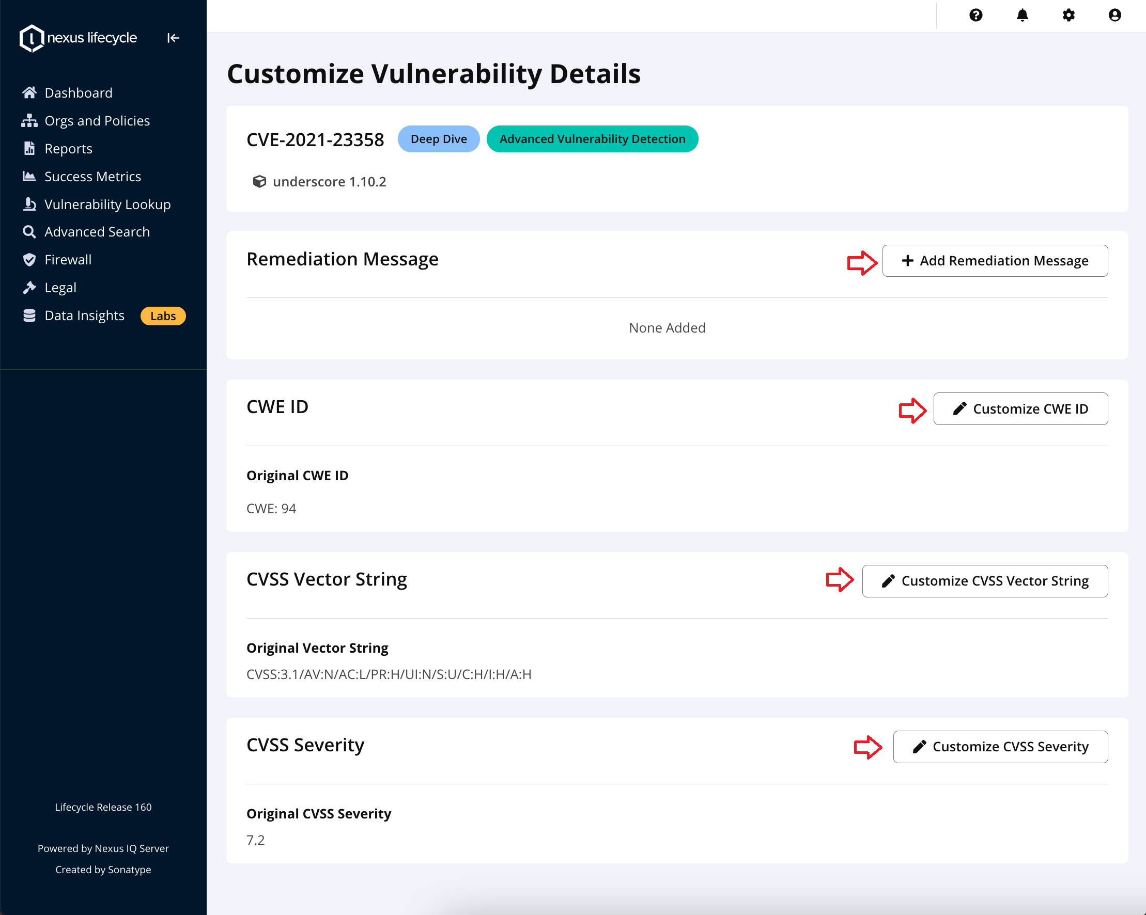This screenshot has width=1146, height=915.
Task: Click Powered by Nexus IQ Server text
Action: click(x=103, y=848)
